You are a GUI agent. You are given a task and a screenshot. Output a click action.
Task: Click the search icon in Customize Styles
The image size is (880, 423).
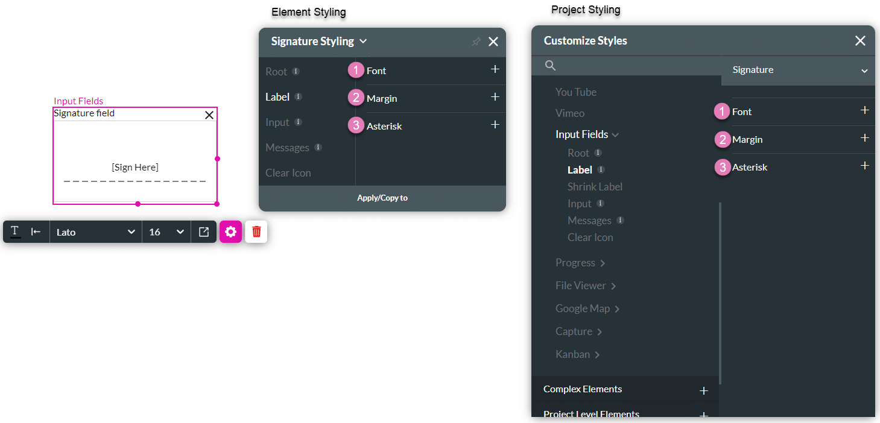[x=550, y=66]
